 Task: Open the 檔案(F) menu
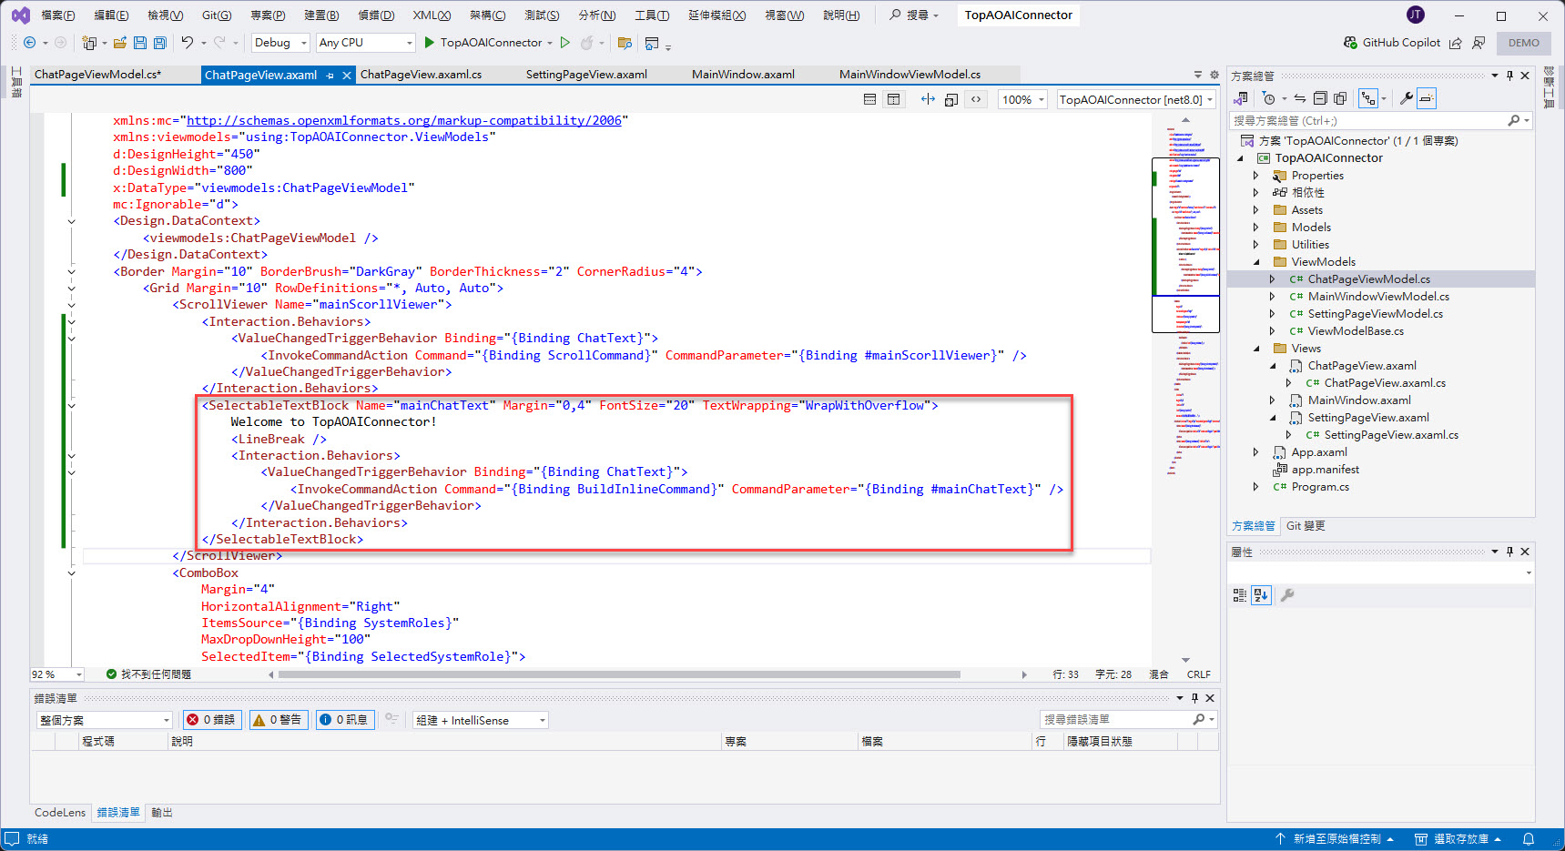click(x=58, y=15)
